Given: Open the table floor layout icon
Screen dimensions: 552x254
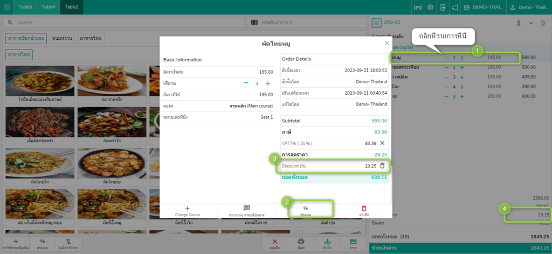Looking at the screenshot, I should (418, 8).
